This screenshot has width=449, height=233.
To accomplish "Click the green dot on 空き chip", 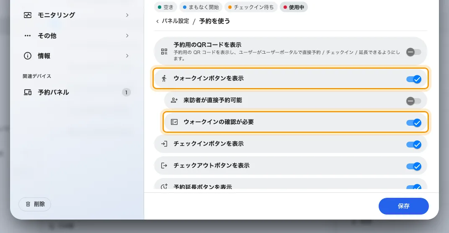I will coord(160,7).
